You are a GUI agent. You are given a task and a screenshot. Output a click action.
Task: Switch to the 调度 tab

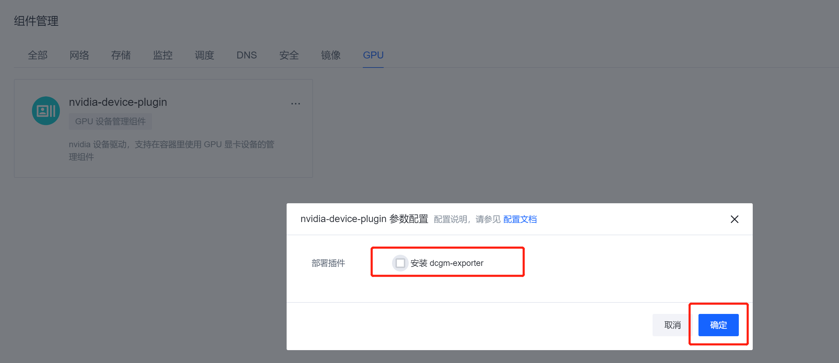[x=204, y=55]
